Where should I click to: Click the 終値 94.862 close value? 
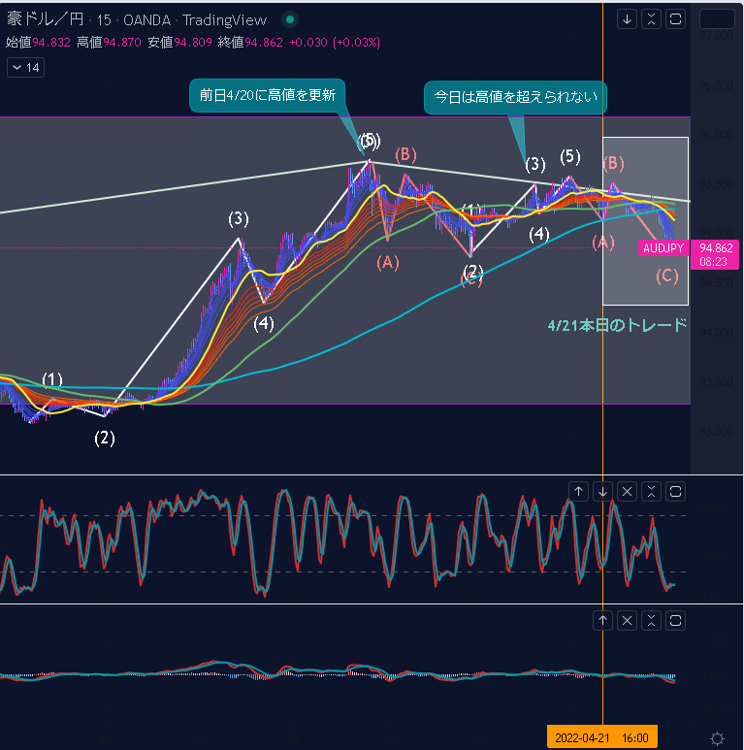[250, 43]
